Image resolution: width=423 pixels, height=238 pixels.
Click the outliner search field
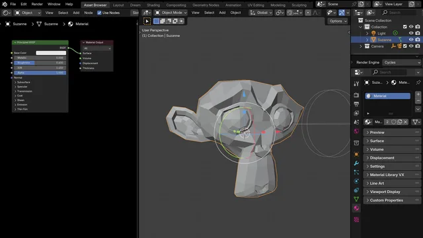tap(399, 13)
